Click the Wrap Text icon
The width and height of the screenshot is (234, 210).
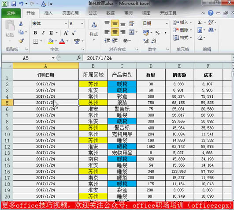coord(131,23)
